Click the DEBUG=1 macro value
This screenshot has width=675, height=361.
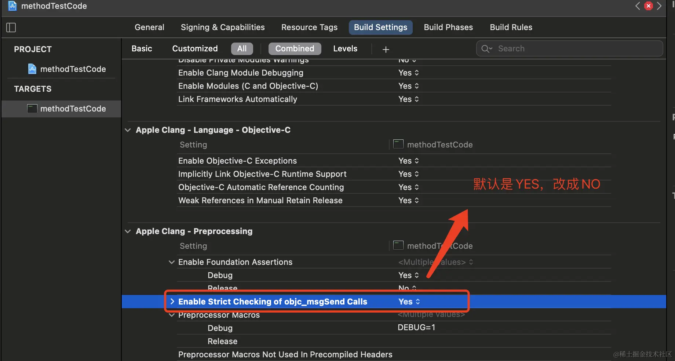416,328
